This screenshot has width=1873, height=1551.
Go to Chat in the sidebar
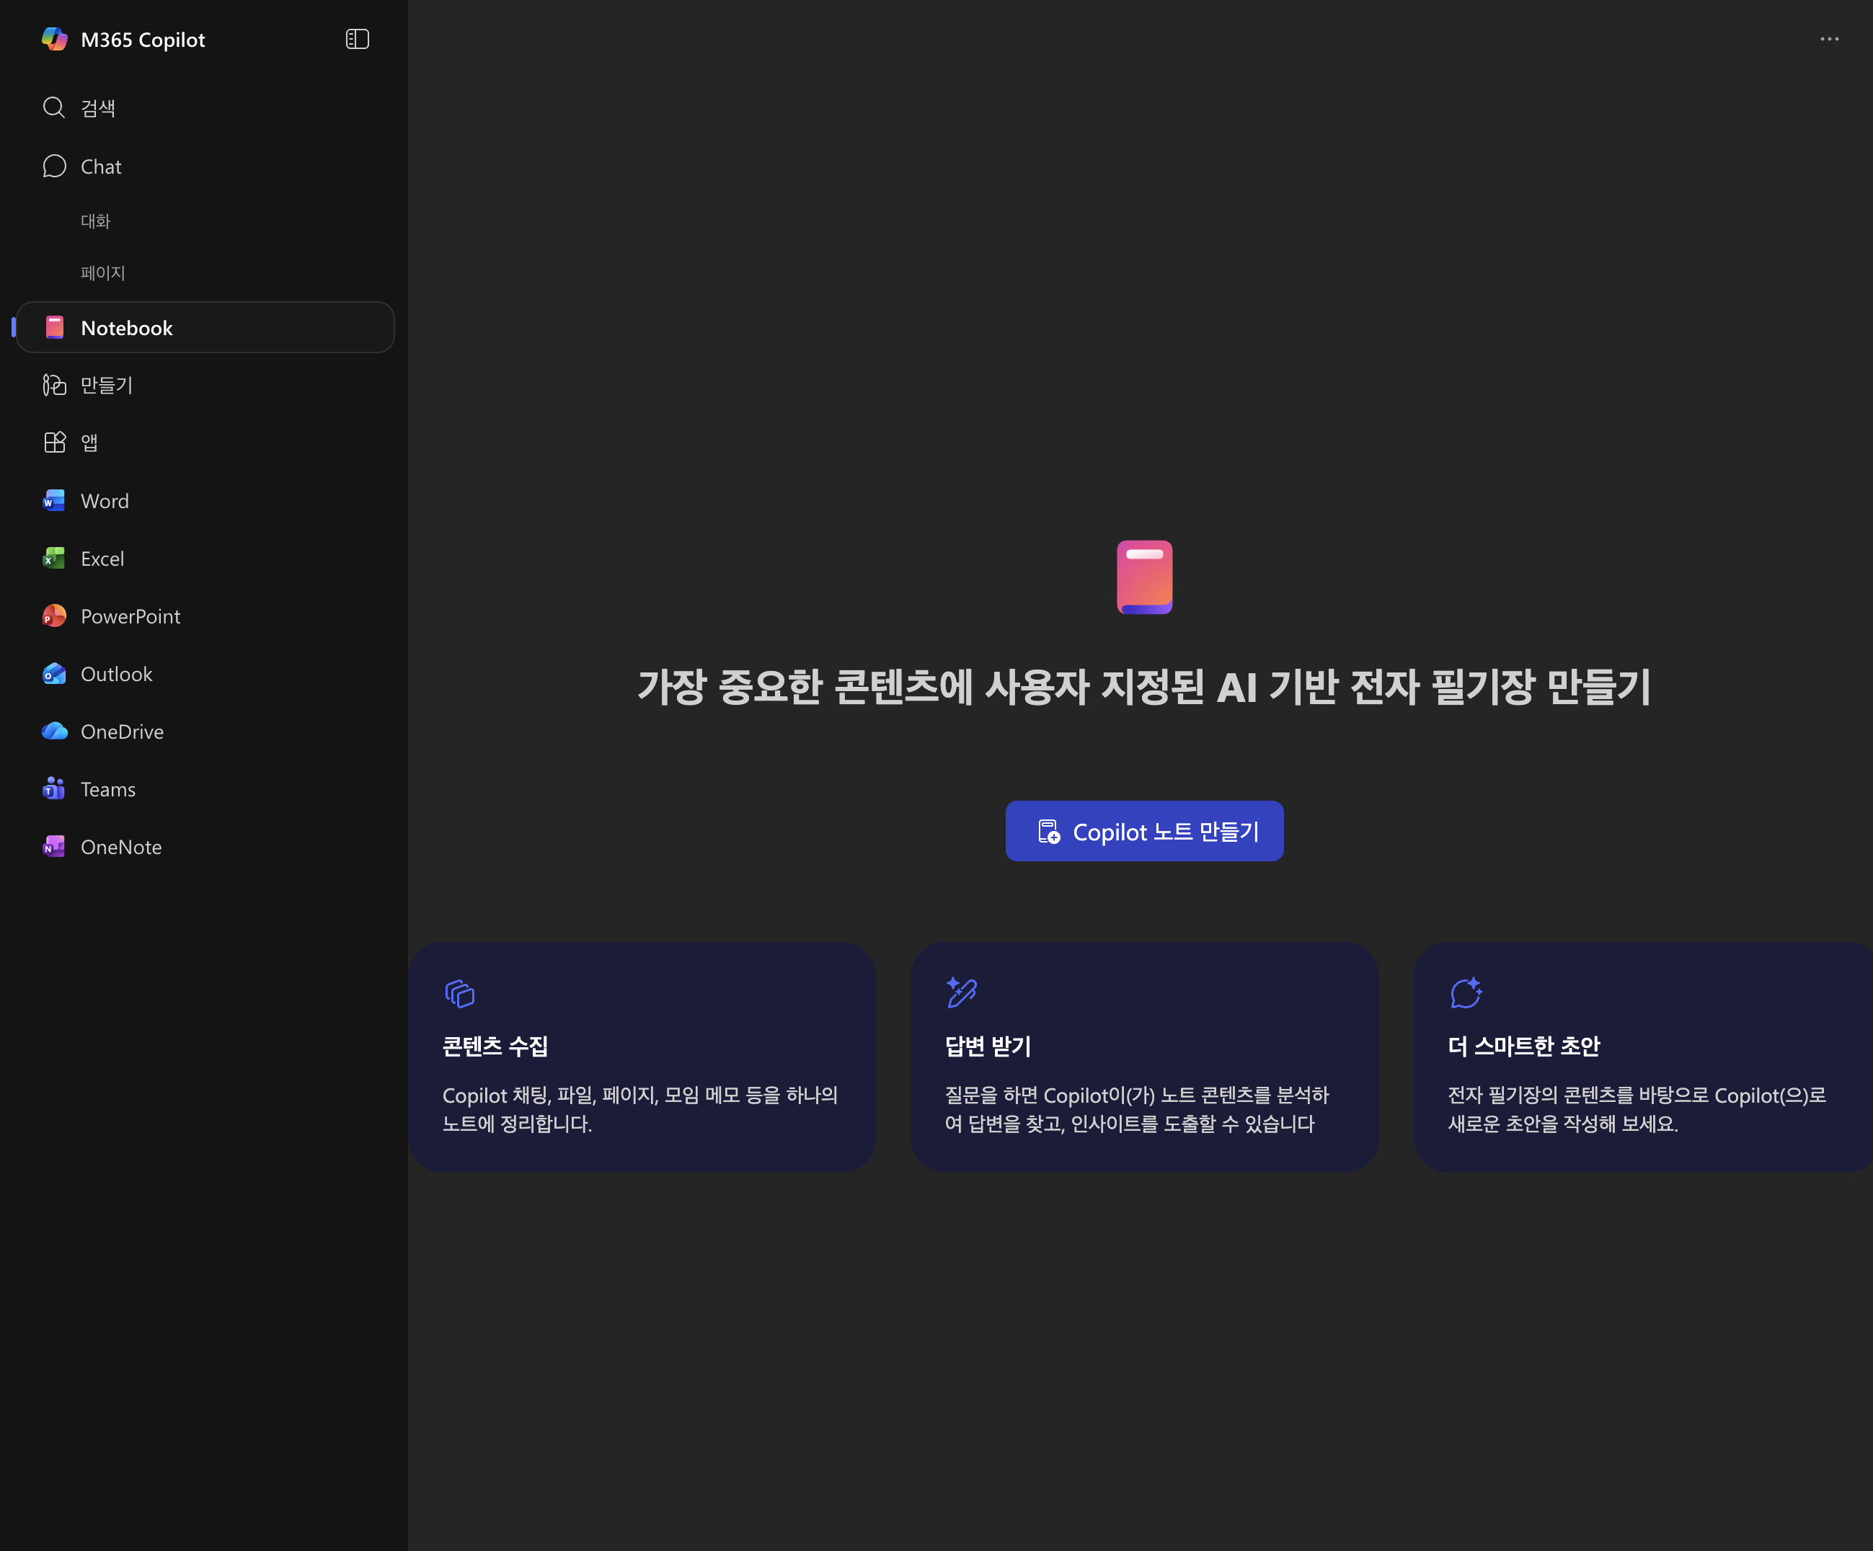[100, 166]
